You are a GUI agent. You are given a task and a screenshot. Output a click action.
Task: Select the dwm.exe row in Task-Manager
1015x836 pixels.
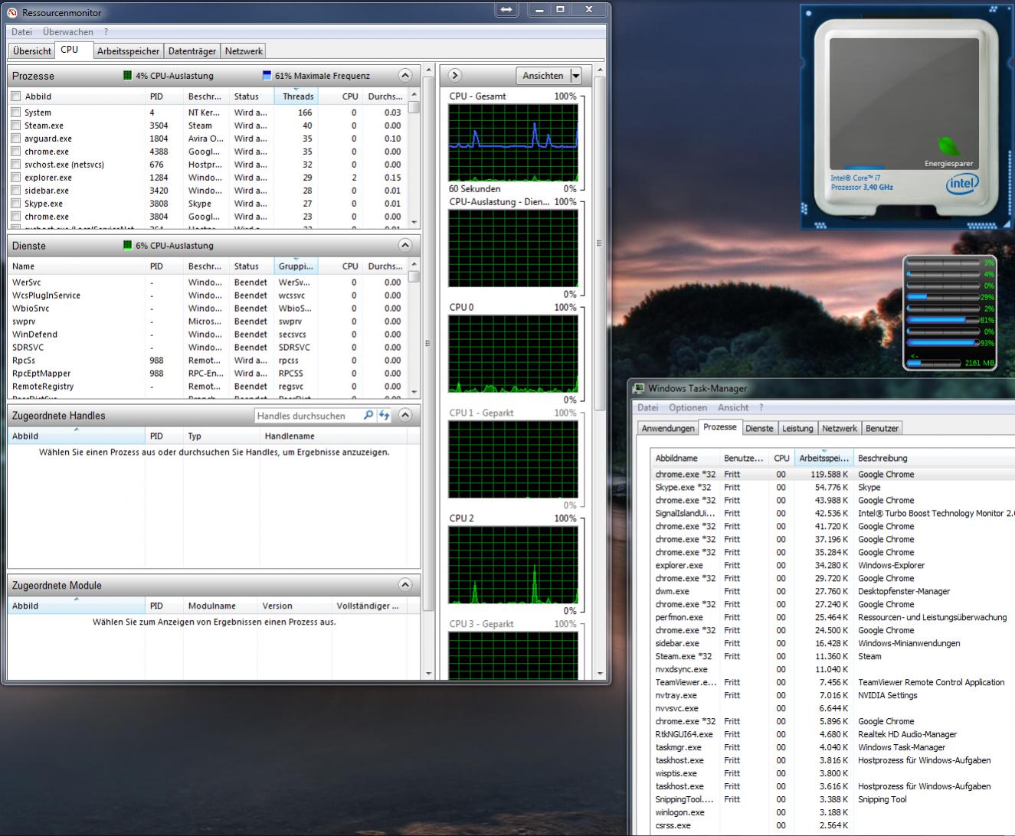click(x=832, y=592)
